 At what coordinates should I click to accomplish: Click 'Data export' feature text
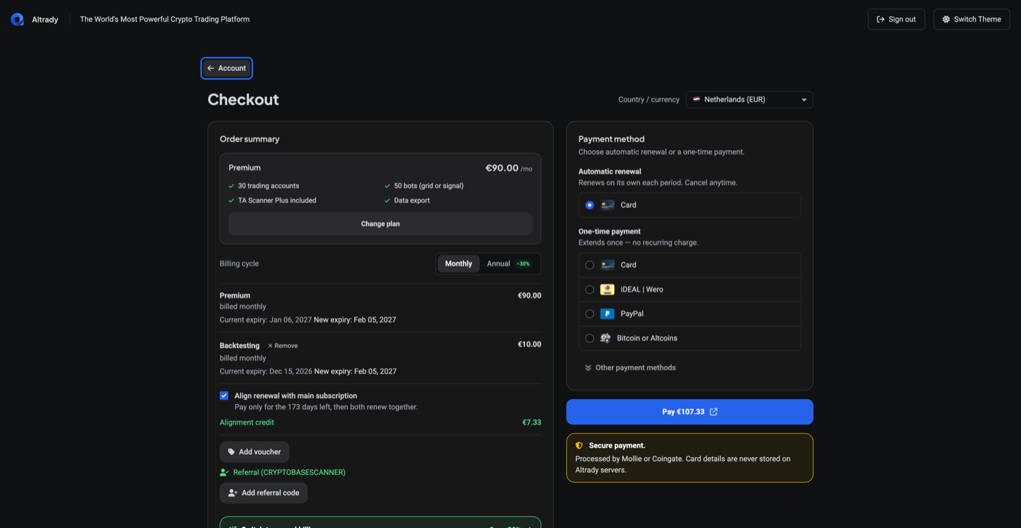pos(412,201)
